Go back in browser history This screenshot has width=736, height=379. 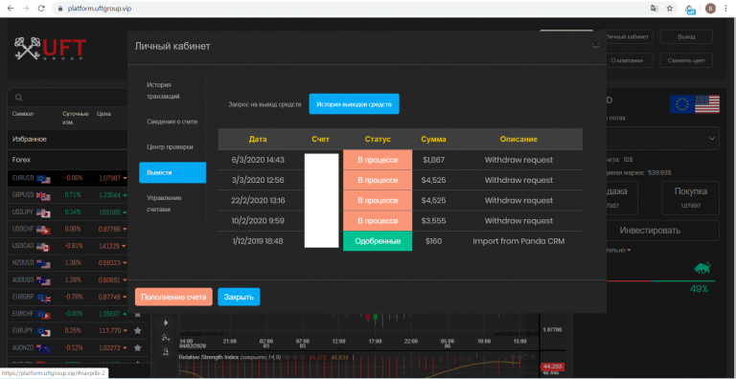(x=11, y=9)
